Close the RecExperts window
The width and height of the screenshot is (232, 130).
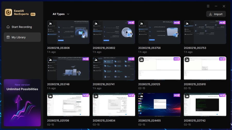coord(224,6)
